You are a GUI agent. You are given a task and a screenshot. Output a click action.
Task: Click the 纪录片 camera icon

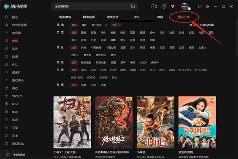pos(6,72)
